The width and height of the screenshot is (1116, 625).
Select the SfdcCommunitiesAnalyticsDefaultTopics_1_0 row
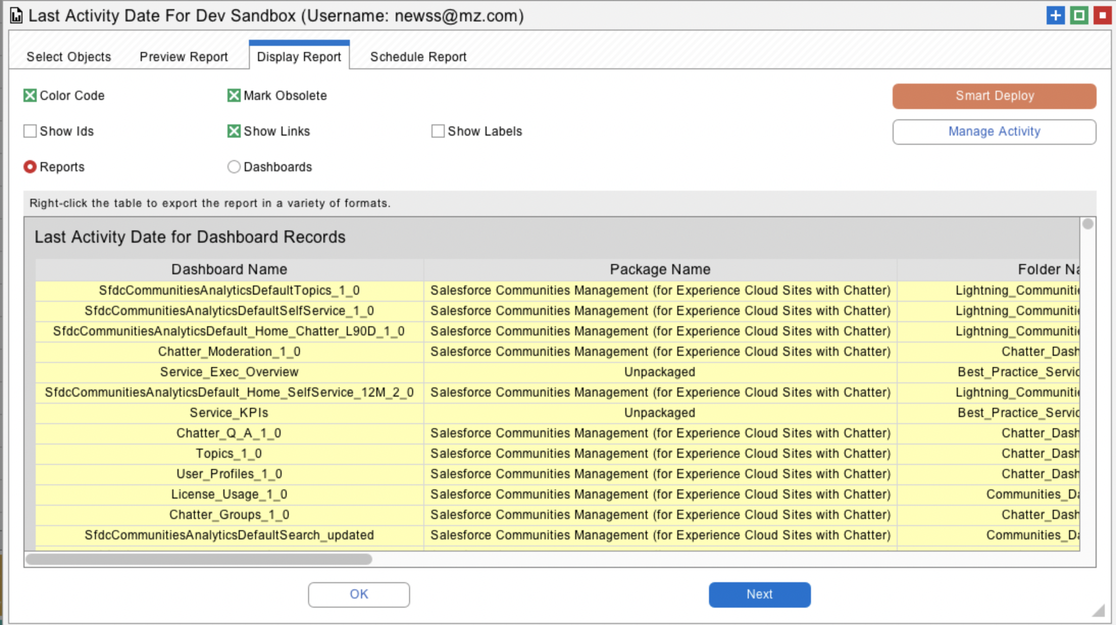[x=557, y=291]
